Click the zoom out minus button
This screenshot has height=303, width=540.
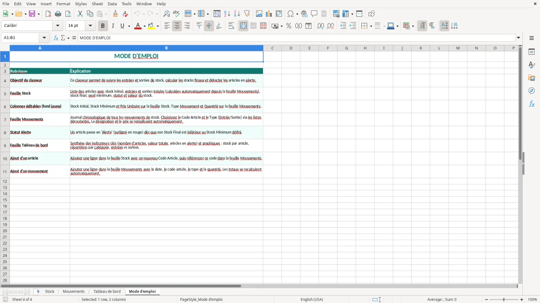(x=486, y=299)
